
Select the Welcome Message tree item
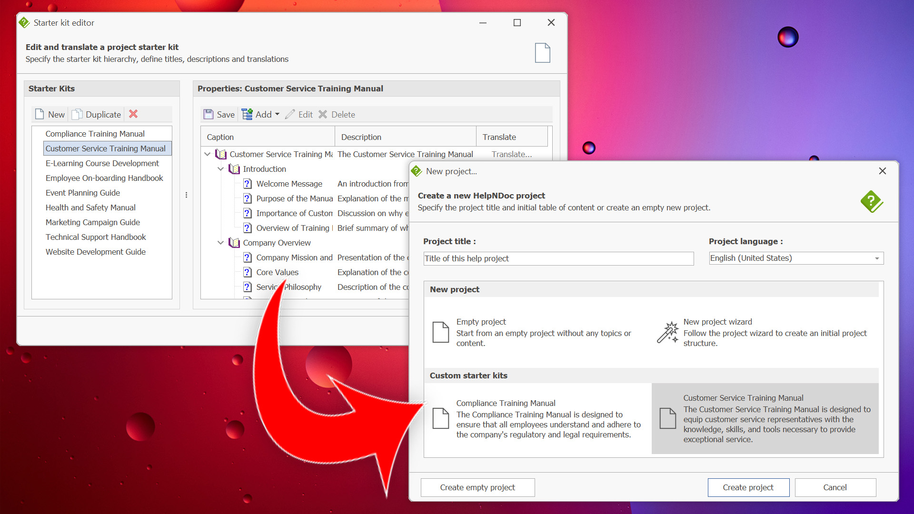tap(289, 184)
